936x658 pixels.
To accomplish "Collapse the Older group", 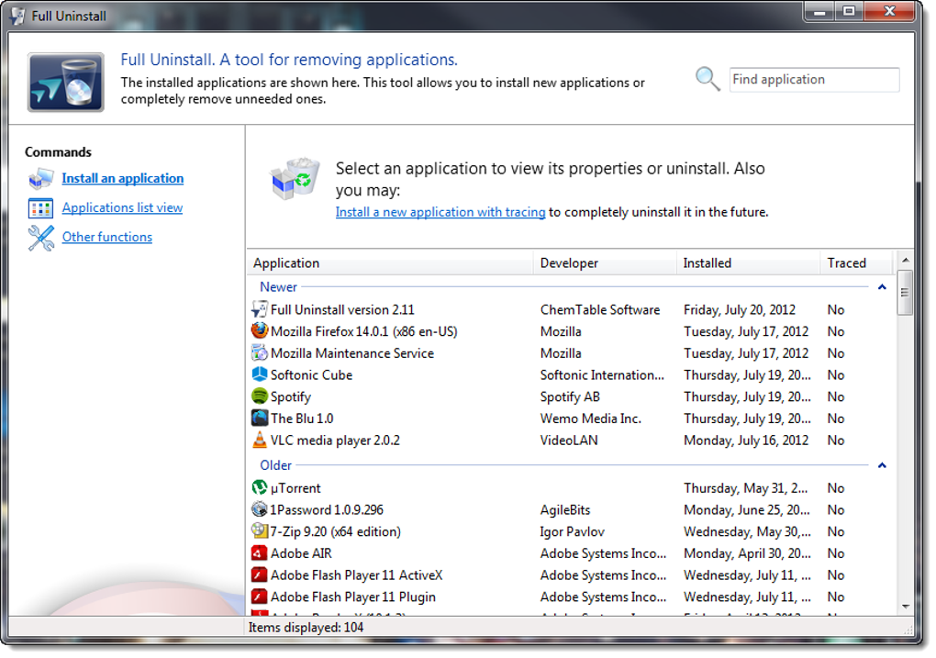I will 882,465.
